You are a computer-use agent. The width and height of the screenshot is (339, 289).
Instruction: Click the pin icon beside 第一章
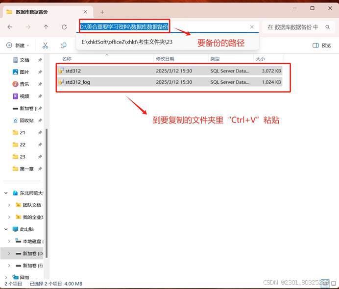(x=40, y=169)
